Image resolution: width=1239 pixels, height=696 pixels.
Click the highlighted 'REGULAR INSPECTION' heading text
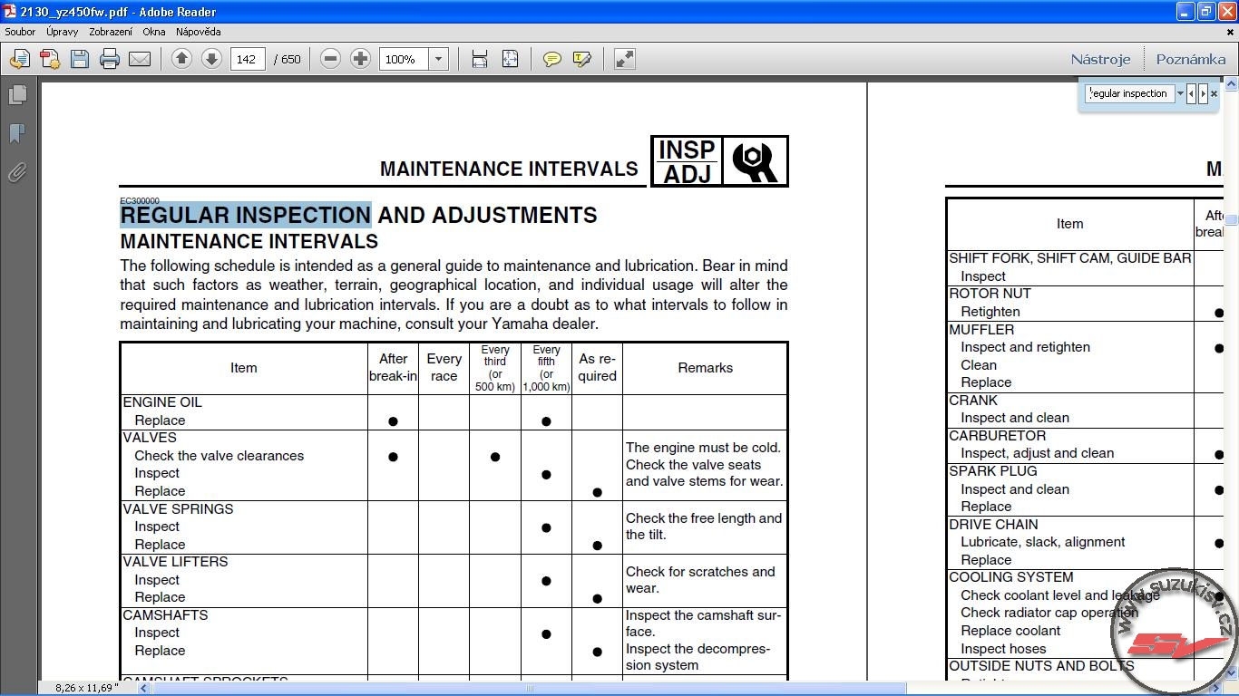tap(246, 215)
